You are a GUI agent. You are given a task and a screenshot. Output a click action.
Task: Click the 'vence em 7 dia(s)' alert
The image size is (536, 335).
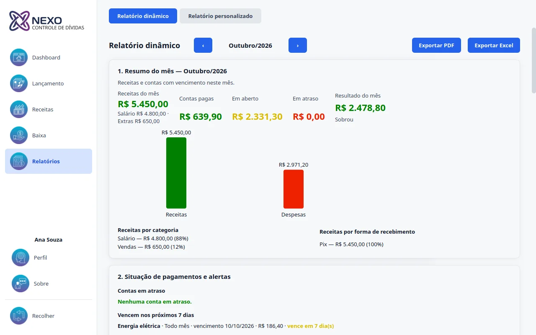310,326
